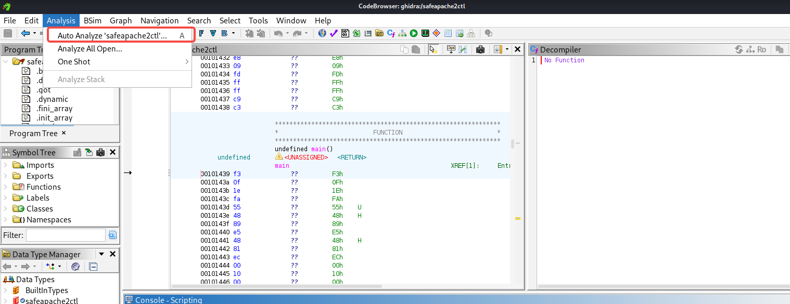Click Data Type Manager collapse all icon
The width and height of the screenshot is (790, 304).
click(93, 267)
